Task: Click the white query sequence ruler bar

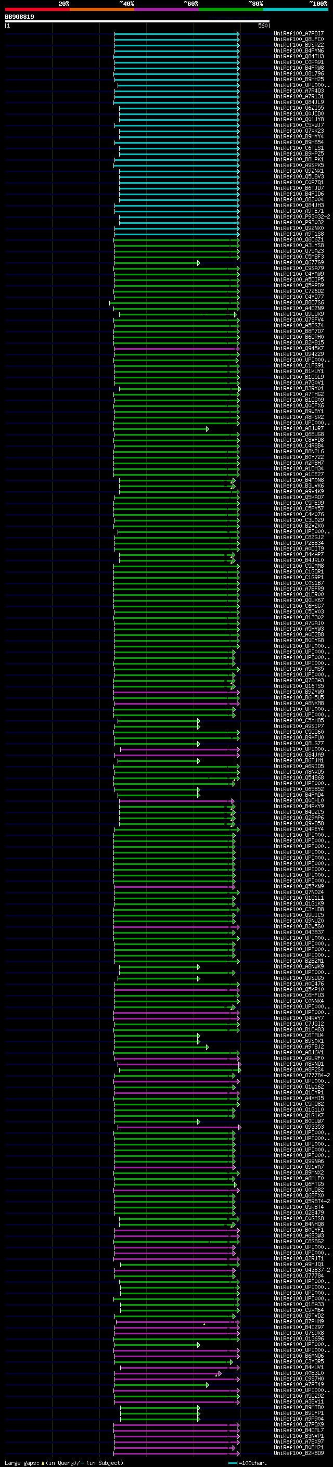Action: [137, 22]
